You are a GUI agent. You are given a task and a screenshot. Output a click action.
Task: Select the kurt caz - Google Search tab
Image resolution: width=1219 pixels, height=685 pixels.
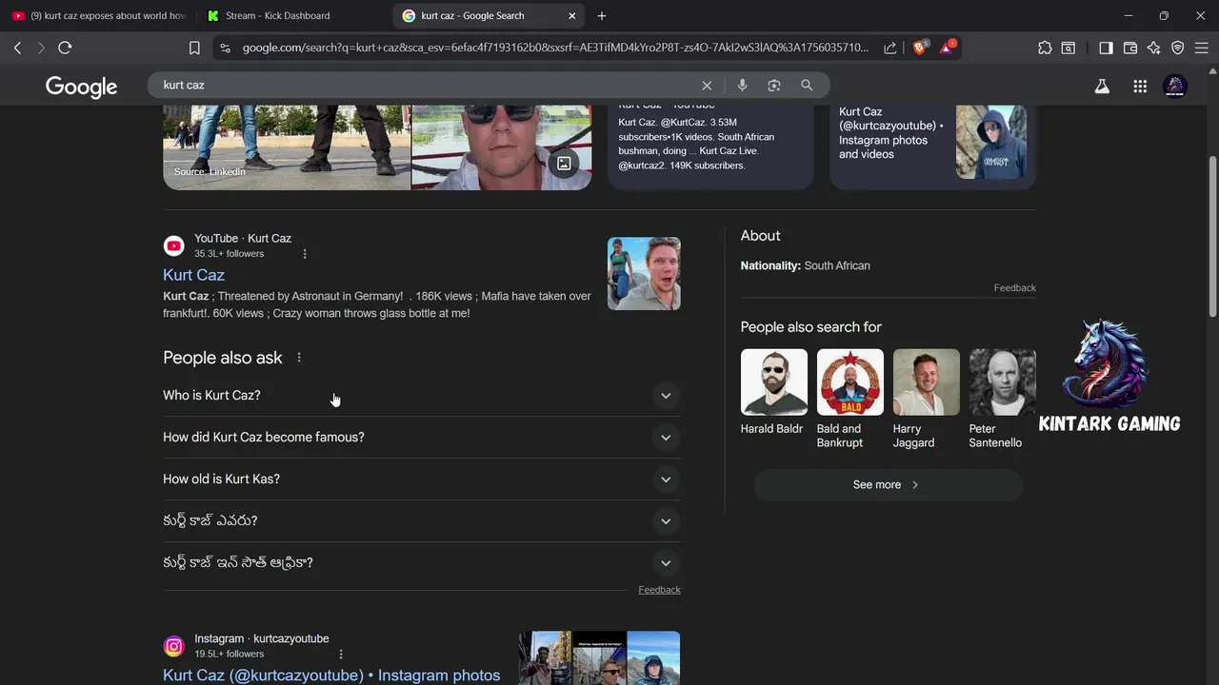490,16
